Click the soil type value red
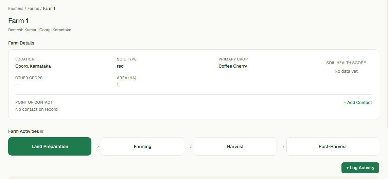 pyautogui.click(x=120, y=66)
